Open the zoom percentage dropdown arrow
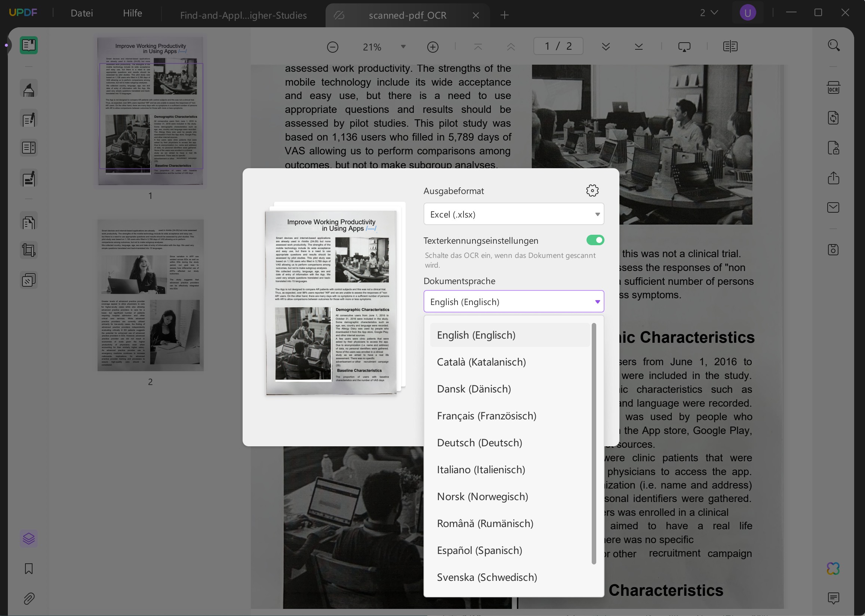 (403, 47)
